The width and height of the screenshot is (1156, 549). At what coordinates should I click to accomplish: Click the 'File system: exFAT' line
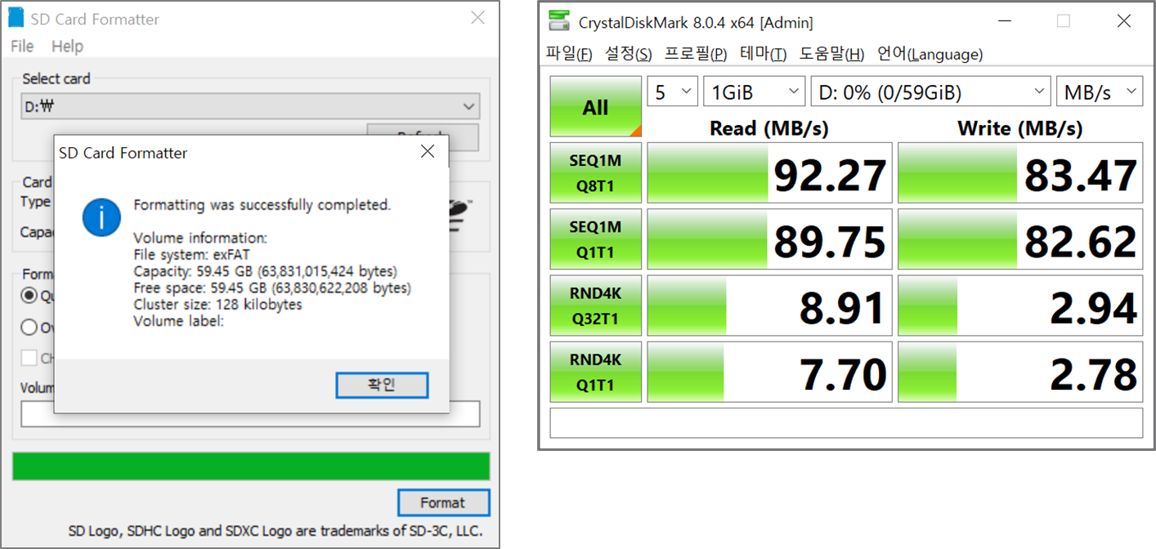coord(191,255)
